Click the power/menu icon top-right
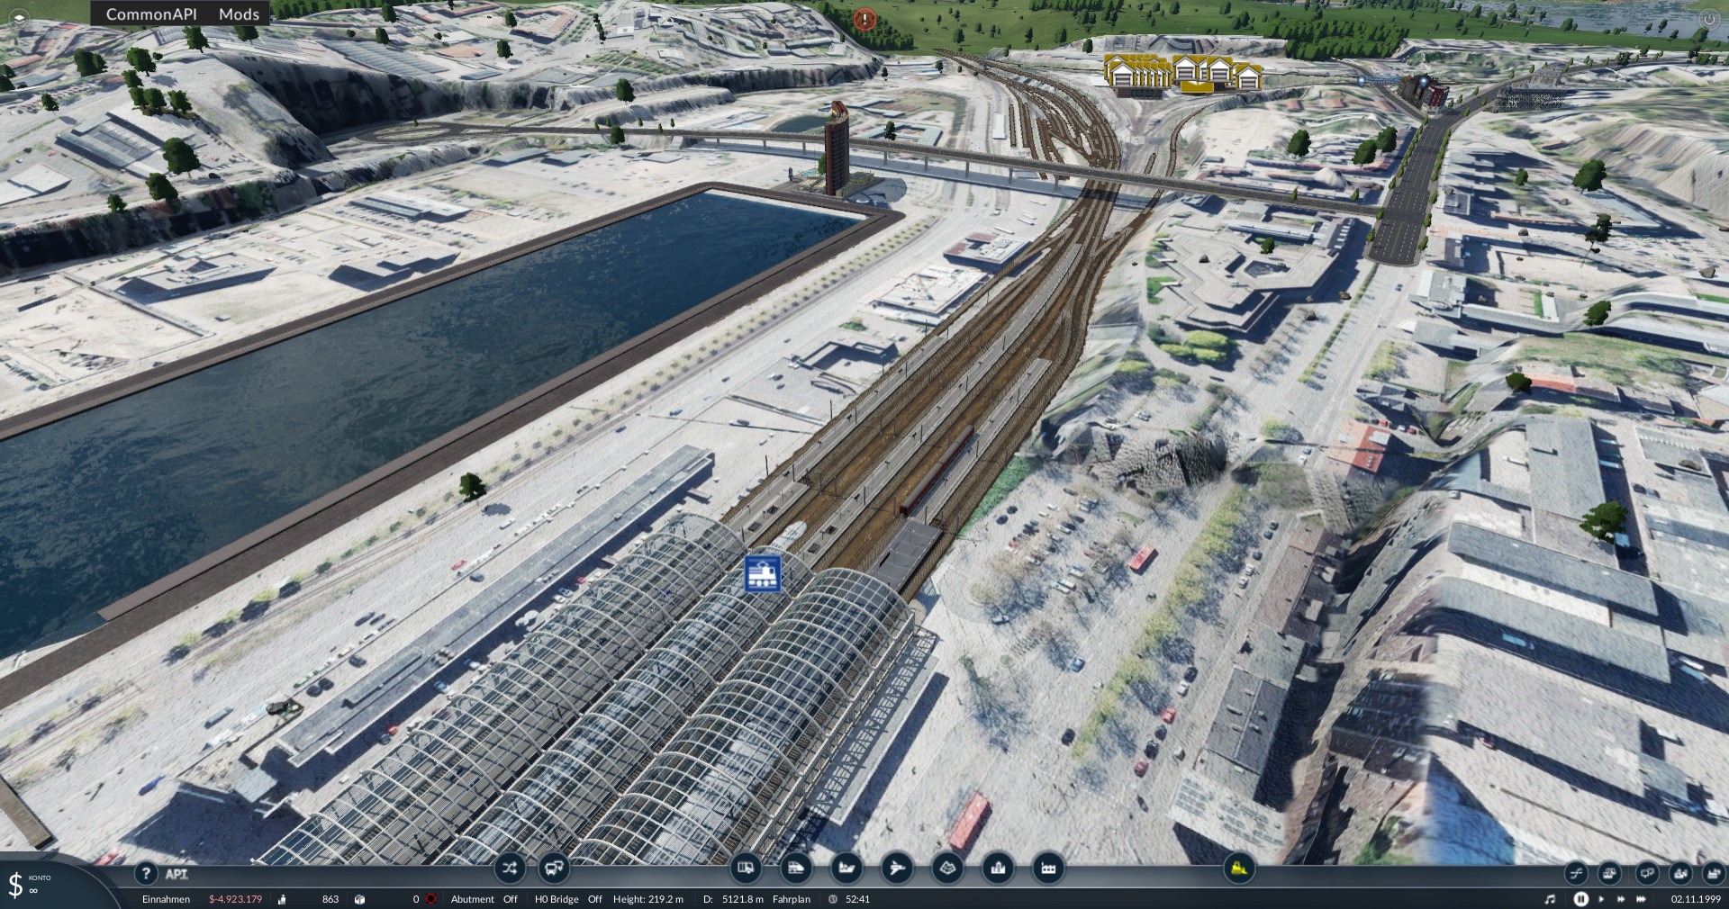The width and height of the screenshot is (1729, 909). [1707, 19]
